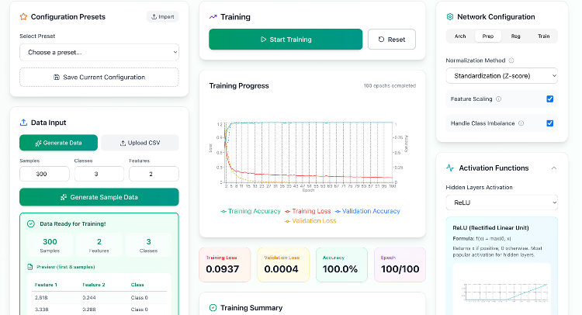Open the Hidden Layers Activation dropdown
Image resolution: width=582 pixels, height=315 pixels.
[501, 202]
